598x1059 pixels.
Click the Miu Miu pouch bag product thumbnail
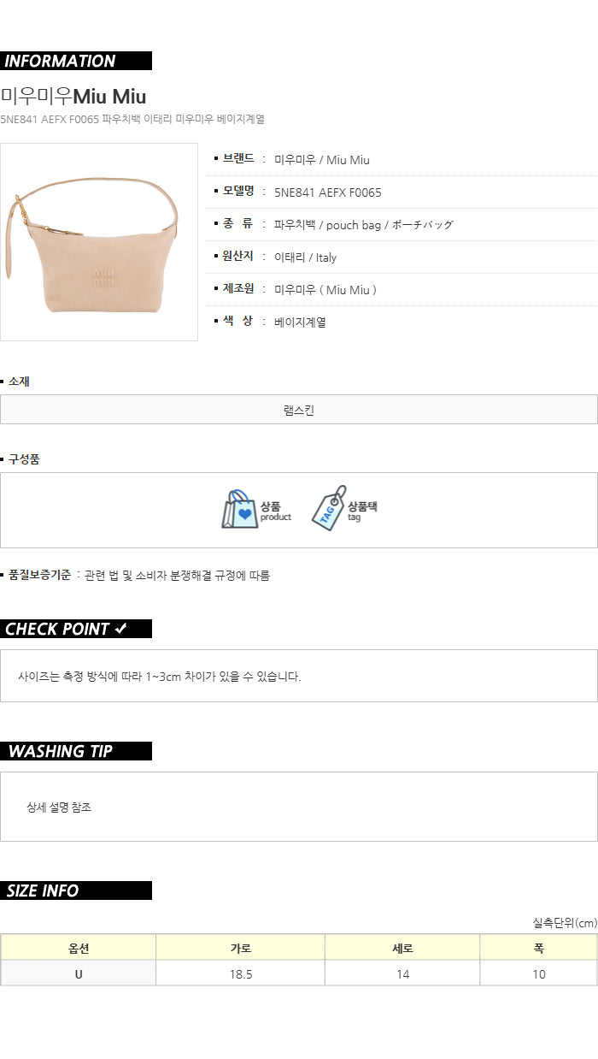click(99, 242)
